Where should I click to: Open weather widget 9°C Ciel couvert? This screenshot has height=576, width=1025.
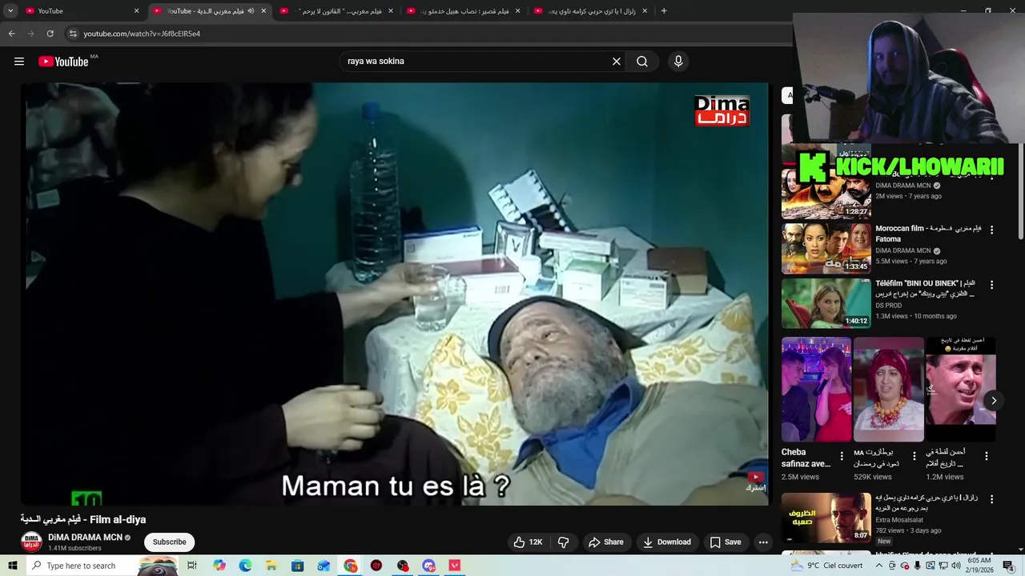(x=826, y=566)
